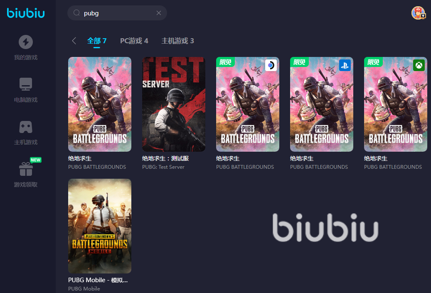Click the user avatar profile icon
Image resolution: width=431 pixels, height=293 pixels.
coord(418,13)
